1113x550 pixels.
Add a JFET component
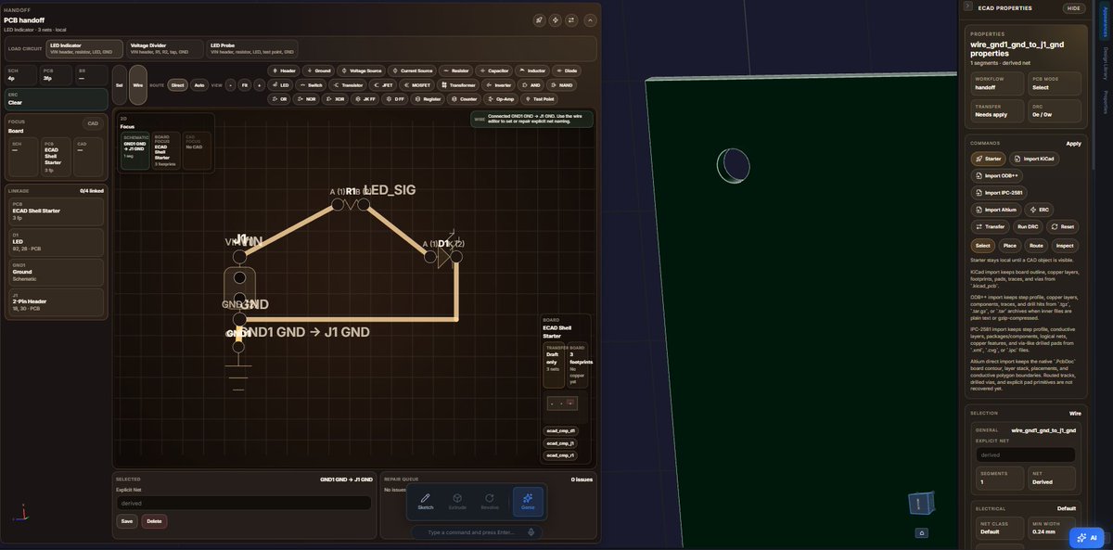[384, 84]
